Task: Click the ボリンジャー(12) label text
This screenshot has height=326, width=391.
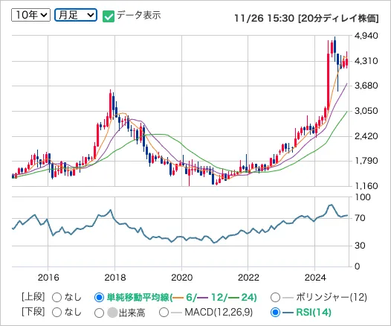Action: coord(332,297)
